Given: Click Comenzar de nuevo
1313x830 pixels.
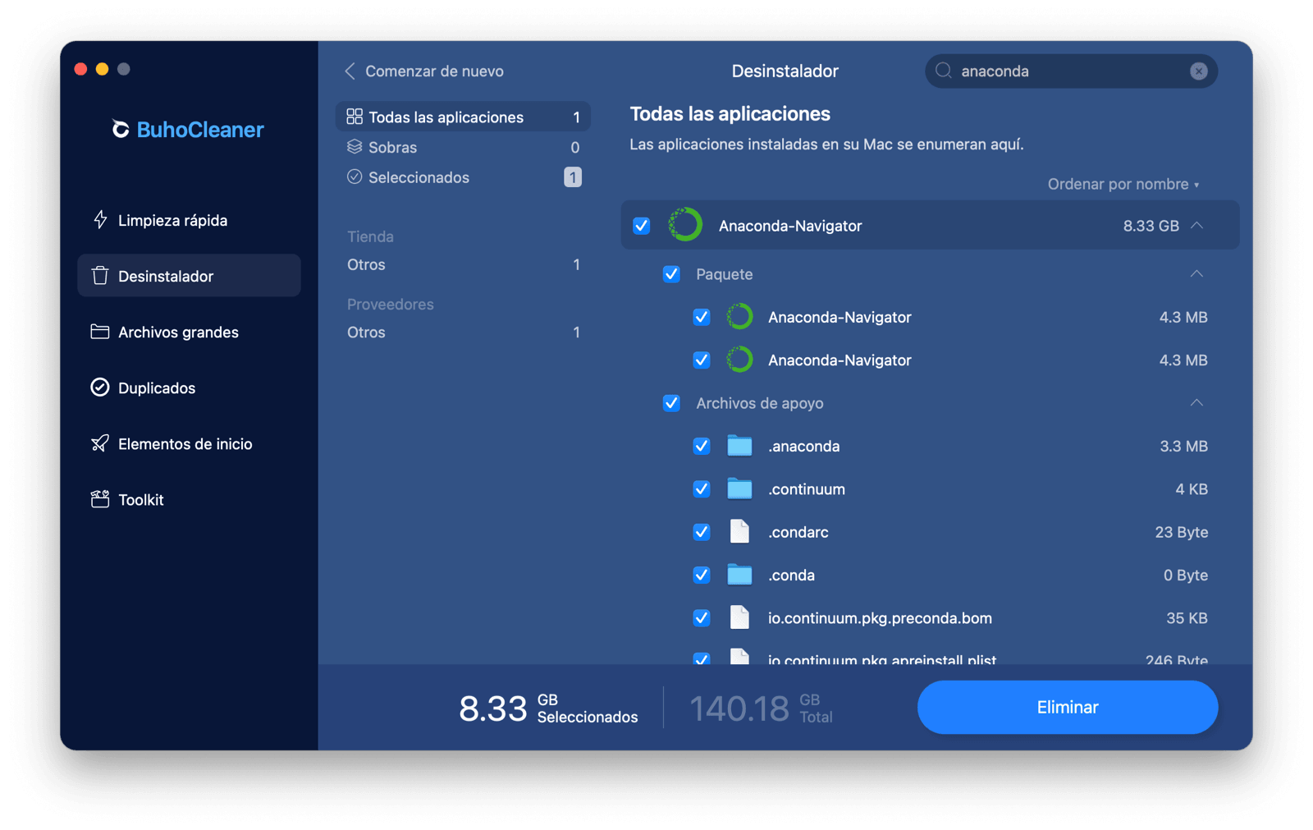Looking at the screenshot, I should (434, 71).
